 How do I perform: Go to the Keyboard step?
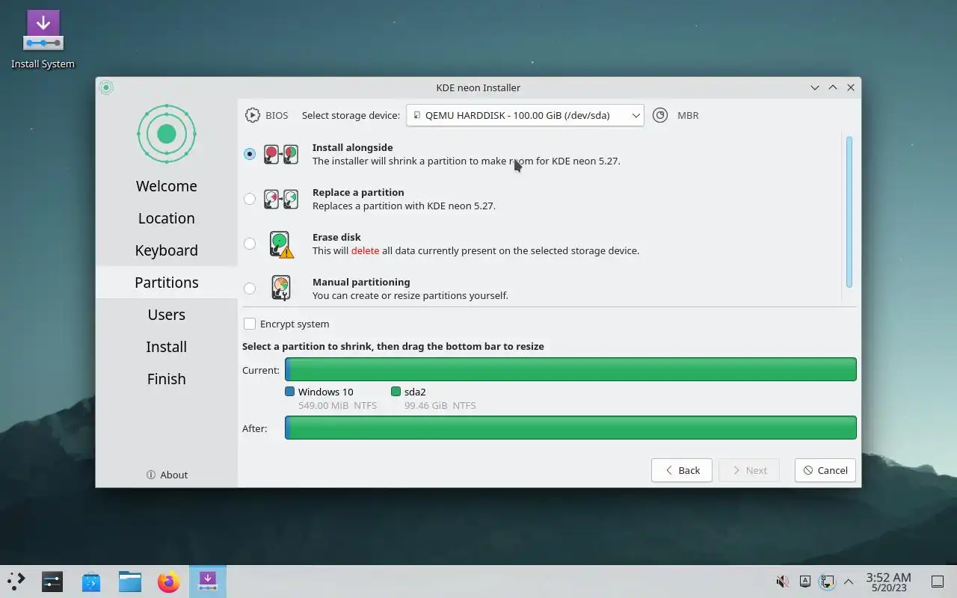pyautogui.click(x=167, y=250)
